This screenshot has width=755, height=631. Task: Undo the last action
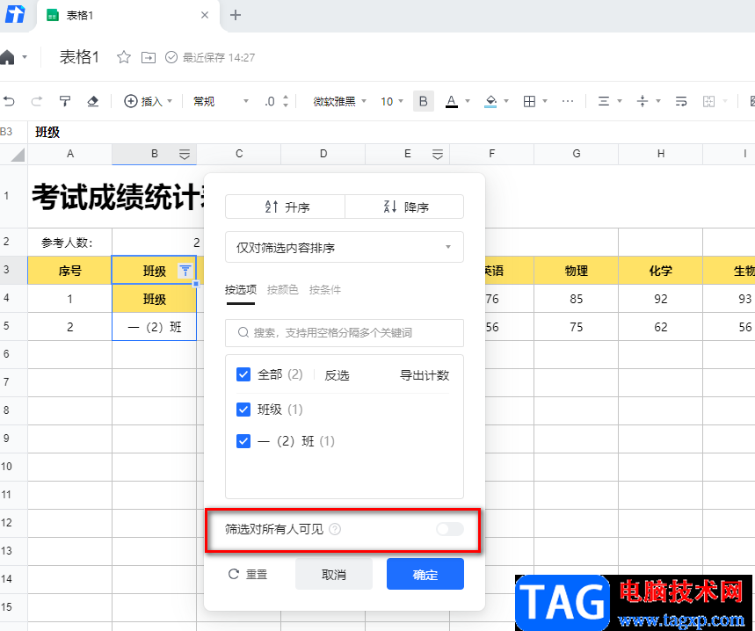[9, 101]
